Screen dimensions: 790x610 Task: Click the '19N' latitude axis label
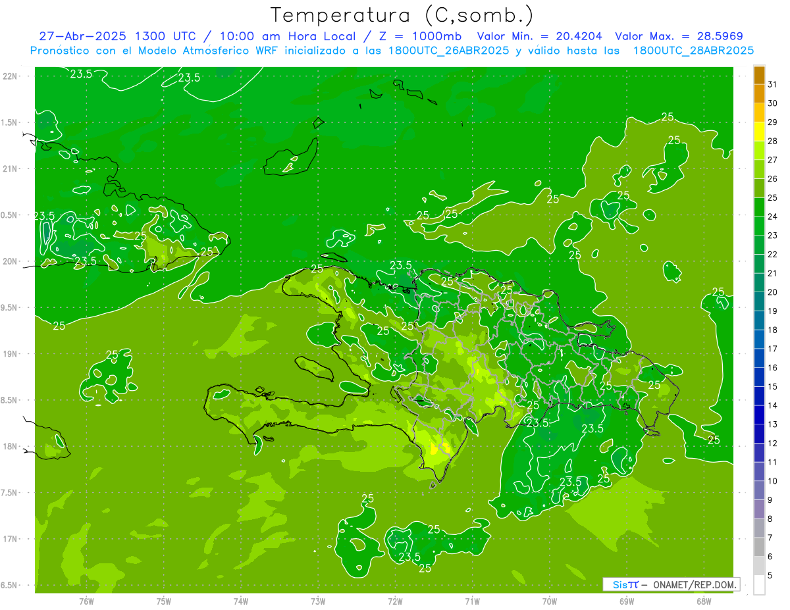tap(11, 354)
